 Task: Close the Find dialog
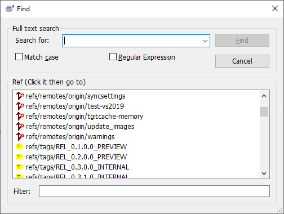click(x=275, y=8)
